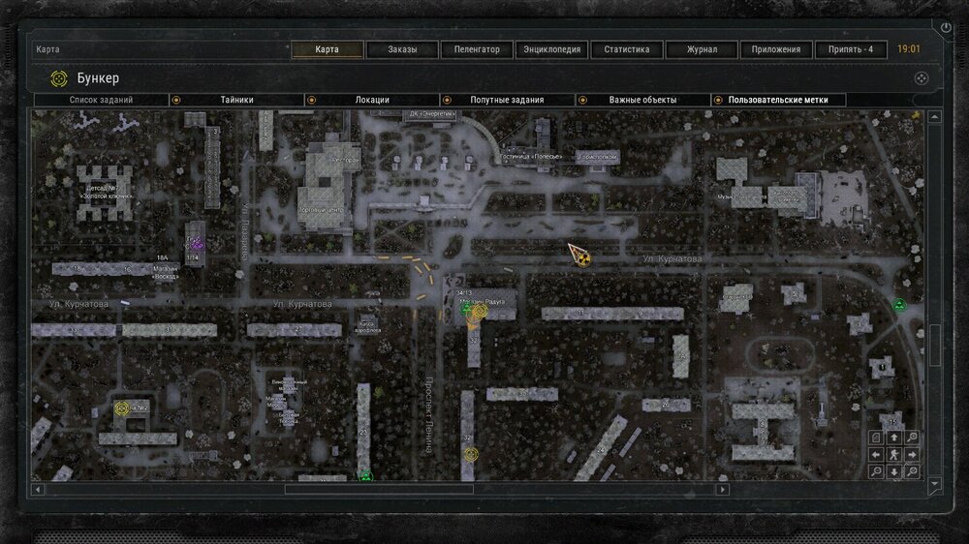
Task: Click the Горисполком building label
Action: [x=597, y=157]
